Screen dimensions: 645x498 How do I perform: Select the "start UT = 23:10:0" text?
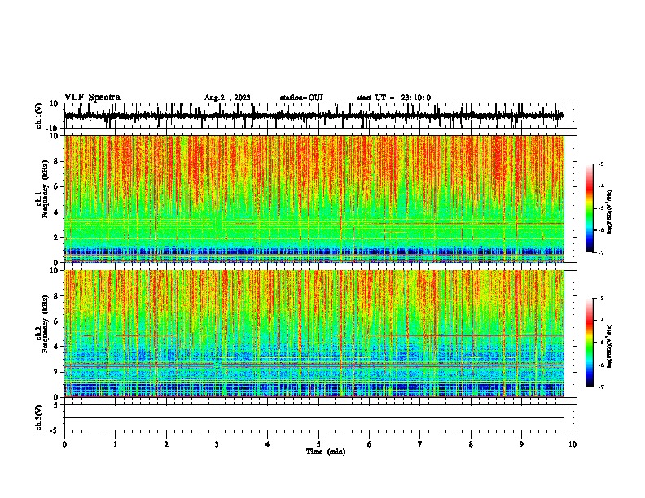click(x=393, y=98)
